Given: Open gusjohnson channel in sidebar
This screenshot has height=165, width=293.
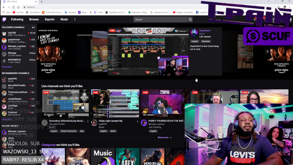Looking at the screenshot, I should 18,41.
